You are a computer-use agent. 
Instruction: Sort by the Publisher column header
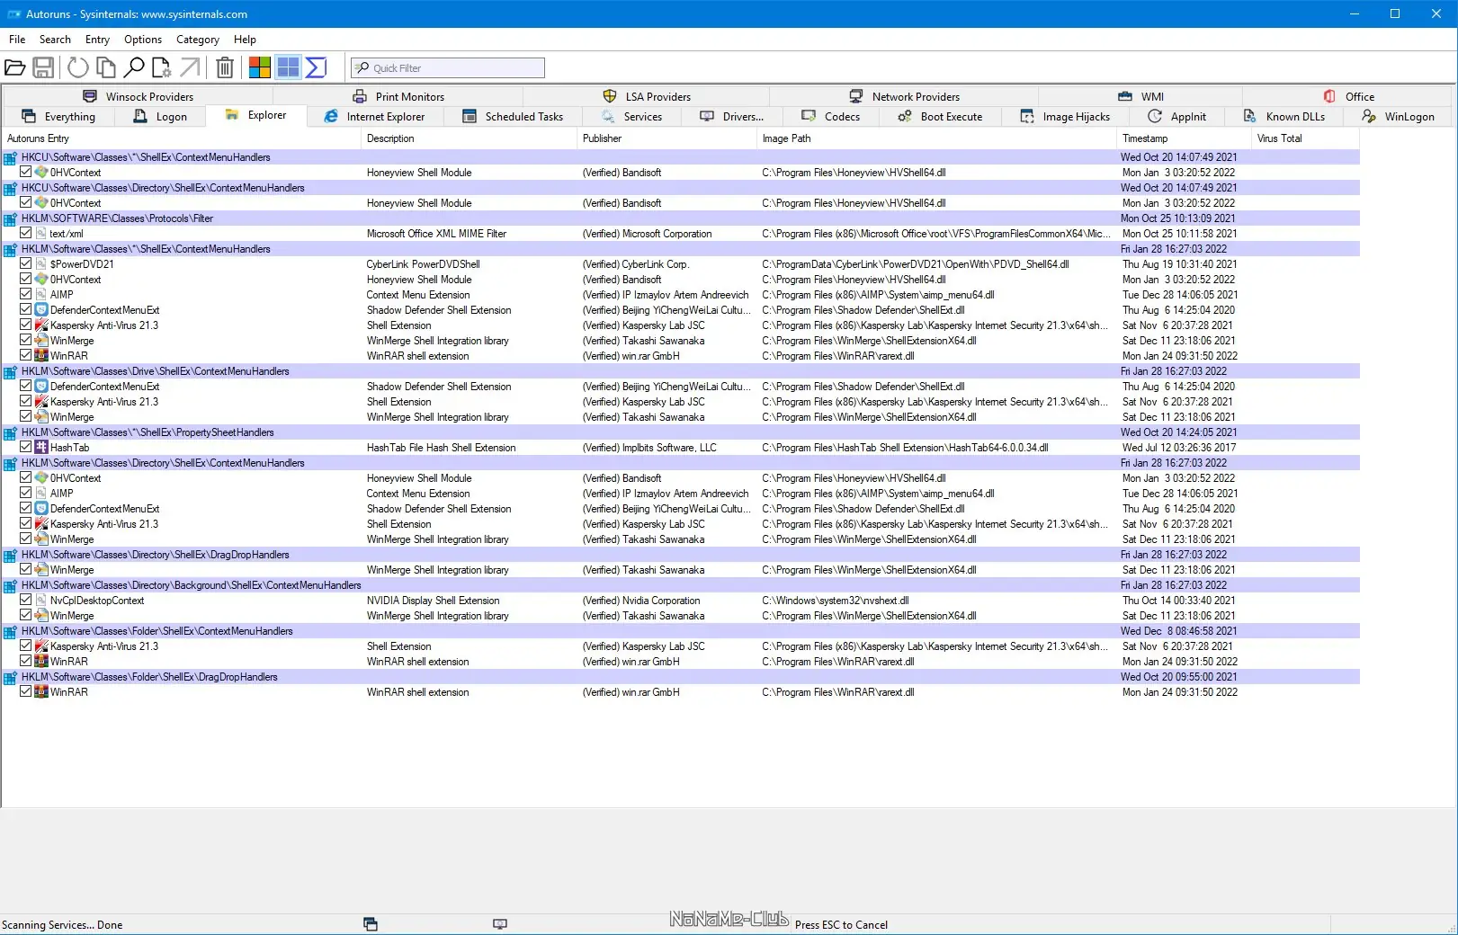pos(666,138)
